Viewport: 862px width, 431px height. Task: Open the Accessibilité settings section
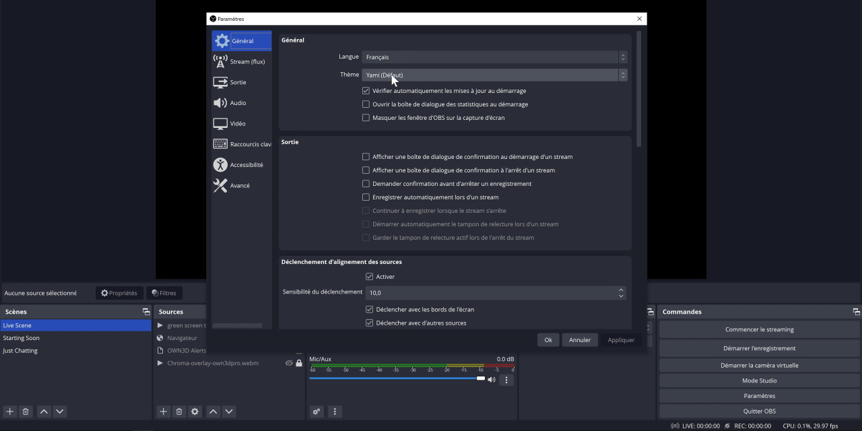pyautogui.click(x=246, y=165)
